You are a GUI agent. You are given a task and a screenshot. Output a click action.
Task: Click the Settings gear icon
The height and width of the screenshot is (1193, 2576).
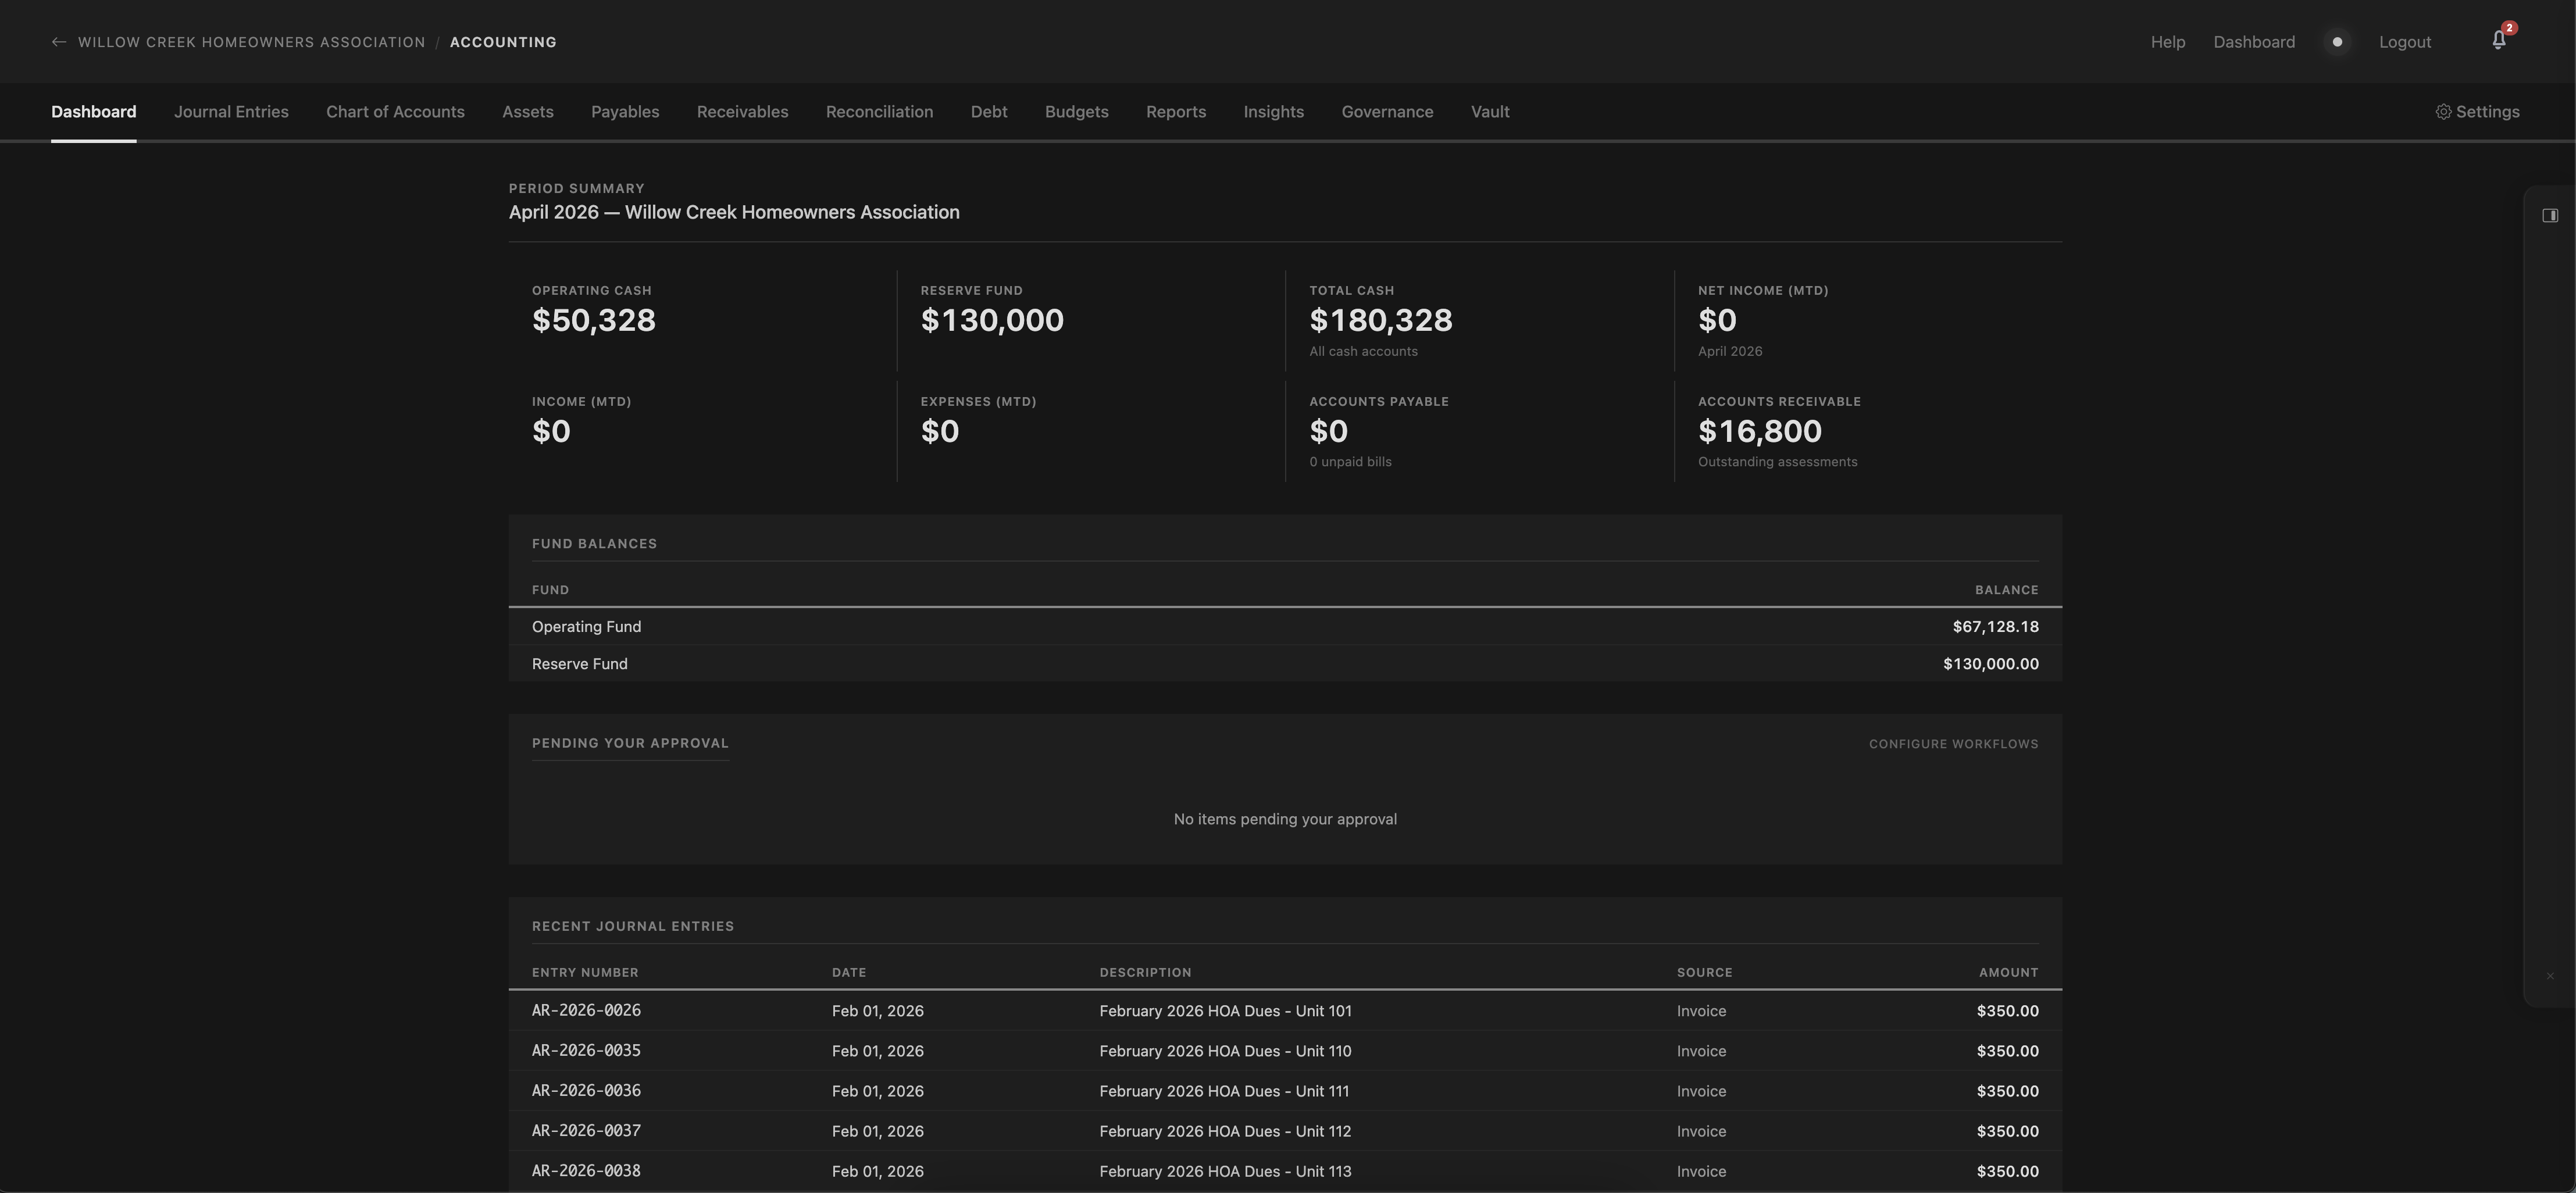[2443, 112]
